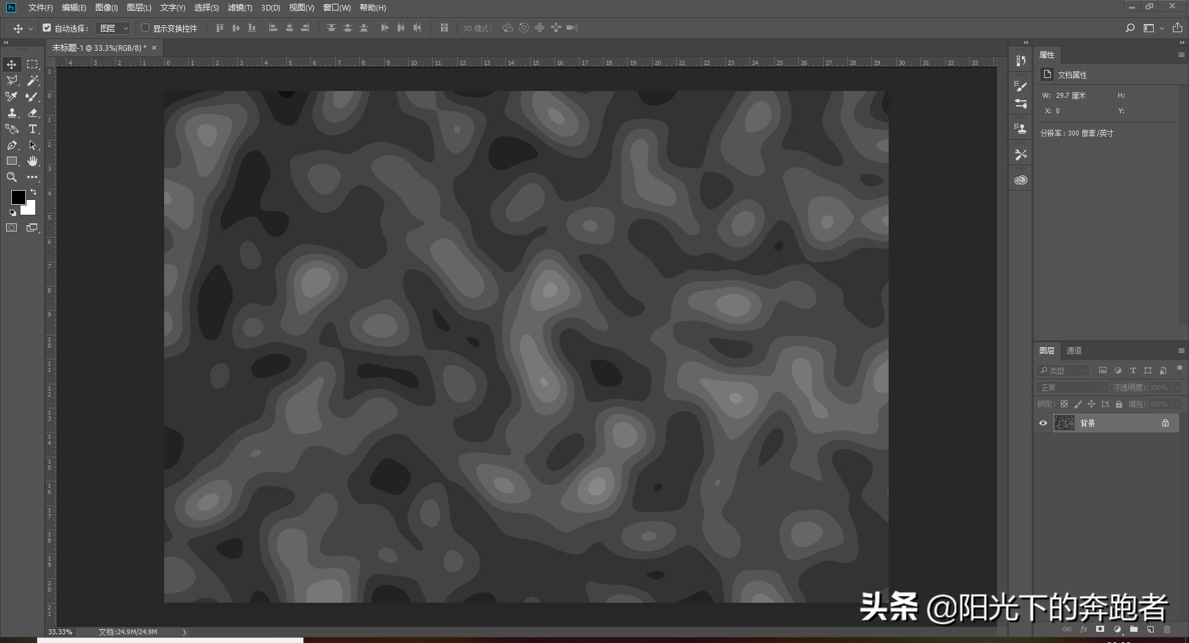Enable the 显示变换控件 checkbox
1189x643 pixels.
(146, 28)
